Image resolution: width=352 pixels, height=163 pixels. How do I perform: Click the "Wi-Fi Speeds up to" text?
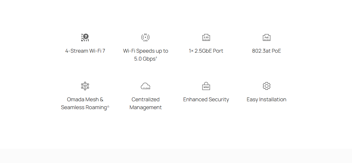(145, 51)
